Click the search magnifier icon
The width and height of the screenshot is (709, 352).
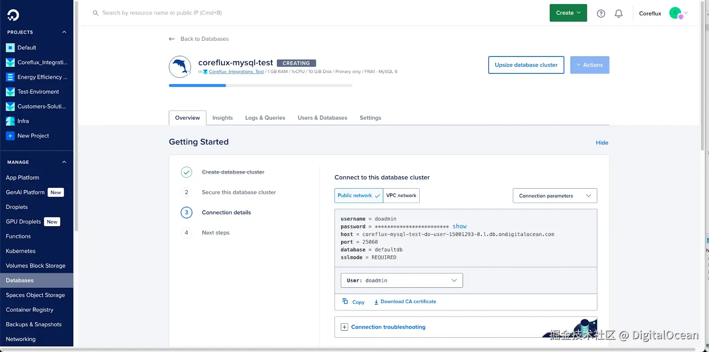click(x=95, y=13)
